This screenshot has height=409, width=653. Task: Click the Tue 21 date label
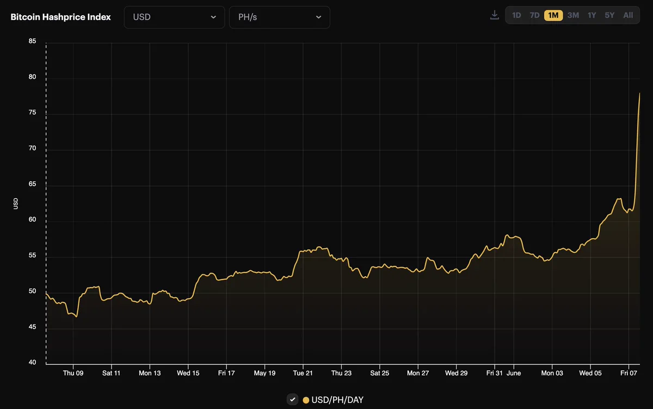[x=303, y=373]
